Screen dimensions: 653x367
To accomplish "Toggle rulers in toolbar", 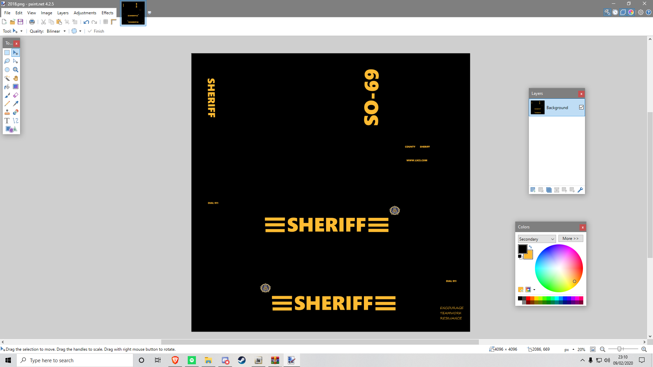I will click(x=114, y=22).
